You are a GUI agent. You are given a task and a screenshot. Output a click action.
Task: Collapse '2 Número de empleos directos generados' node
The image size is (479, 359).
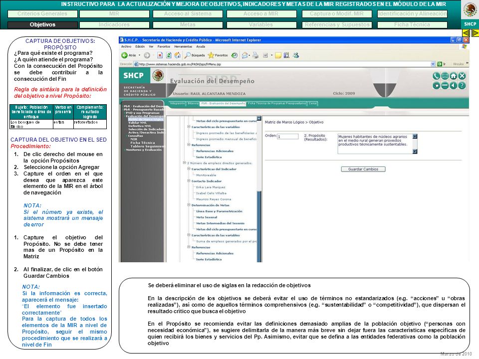pos(184,163)
